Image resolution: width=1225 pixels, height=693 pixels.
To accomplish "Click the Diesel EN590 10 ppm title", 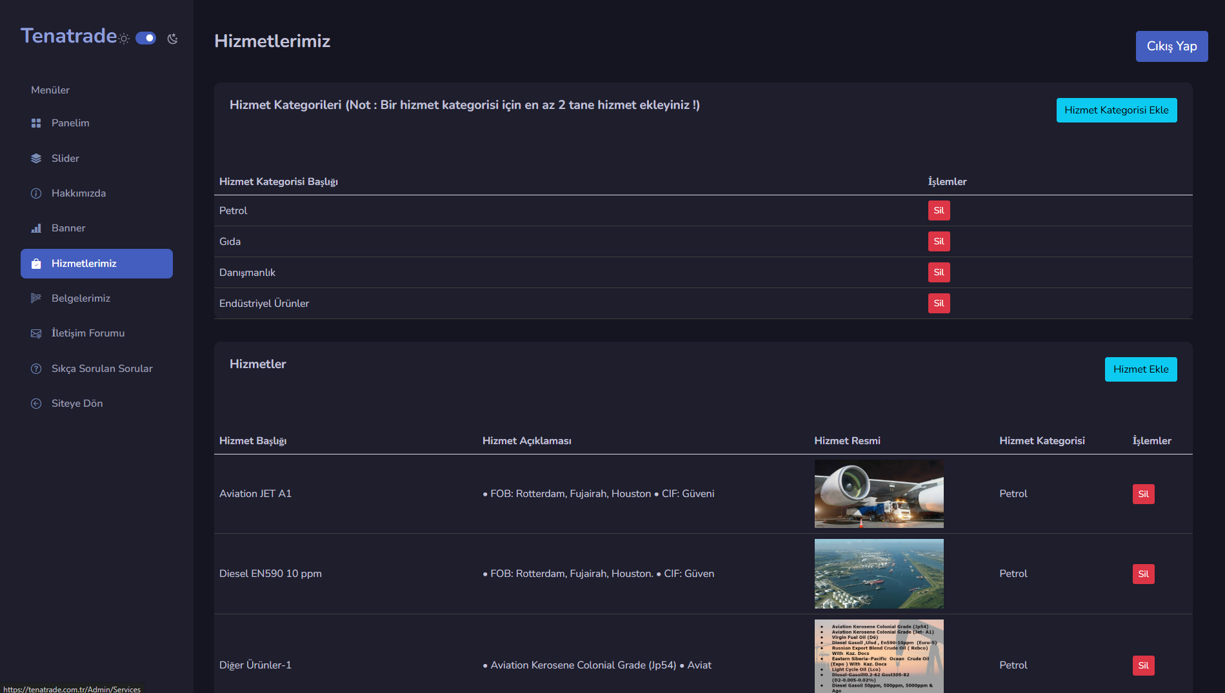I will (270, 574).
